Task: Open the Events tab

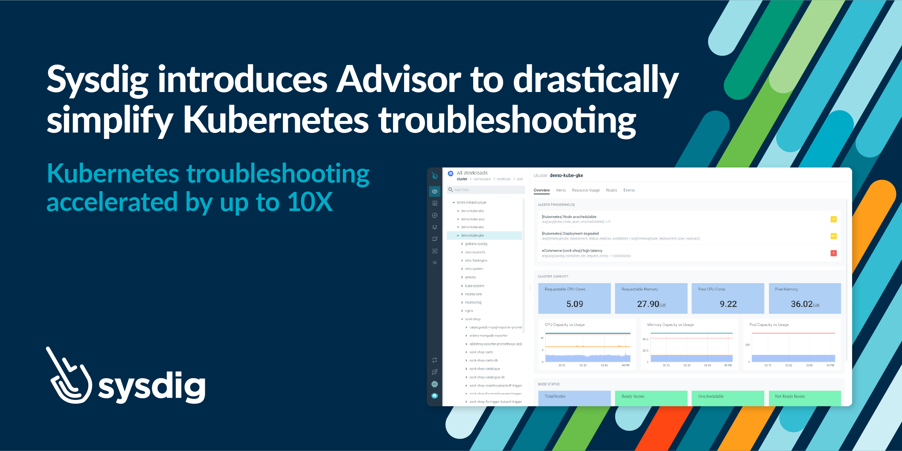Action: 629,190
